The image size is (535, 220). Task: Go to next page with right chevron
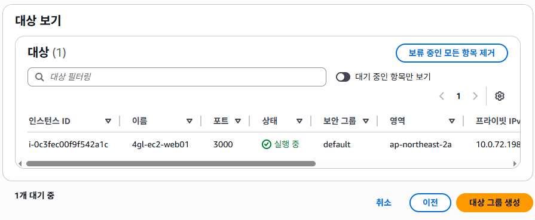tap(475, 96)
